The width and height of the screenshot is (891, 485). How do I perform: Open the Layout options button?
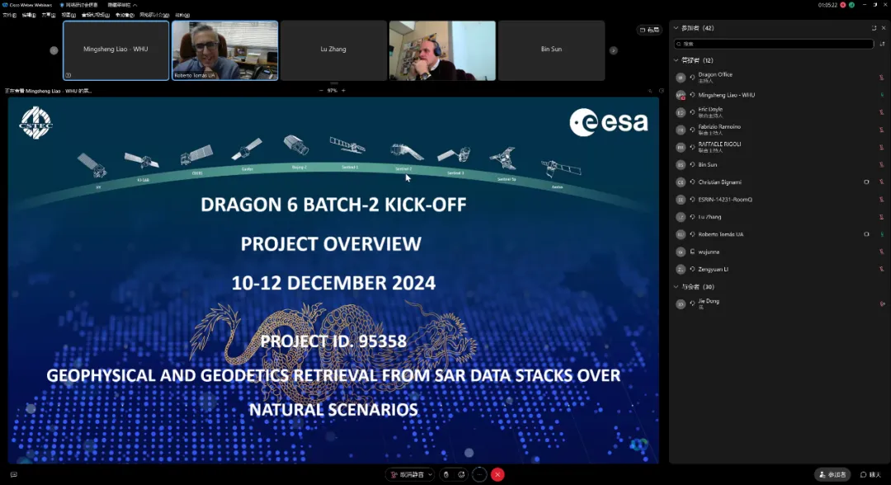pyautogui.click(x=650, y=30)
